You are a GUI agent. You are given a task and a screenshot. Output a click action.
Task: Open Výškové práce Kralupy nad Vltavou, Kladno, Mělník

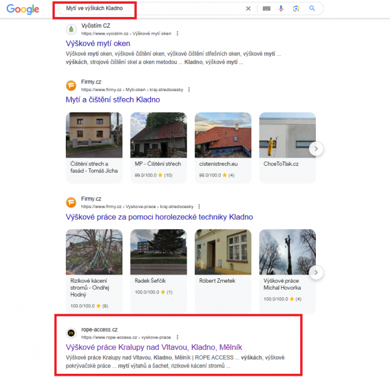[x=154, y=347]
